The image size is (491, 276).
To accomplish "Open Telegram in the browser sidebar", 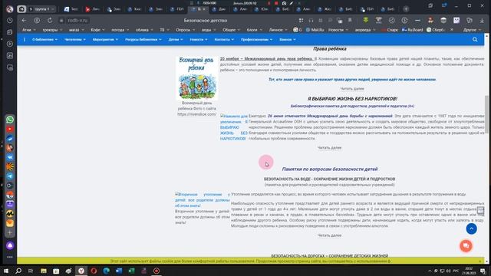I will click(10, 176).
